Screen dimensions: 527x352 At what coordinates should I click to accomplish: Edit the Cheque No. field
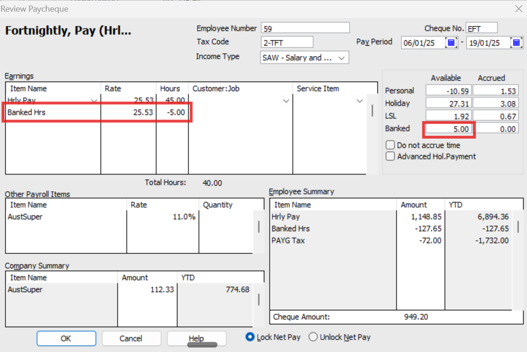[x=482, y=28]
